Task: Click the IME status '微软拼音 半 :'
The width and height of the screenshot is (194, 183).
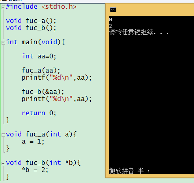Action: (x=129, y=171)
